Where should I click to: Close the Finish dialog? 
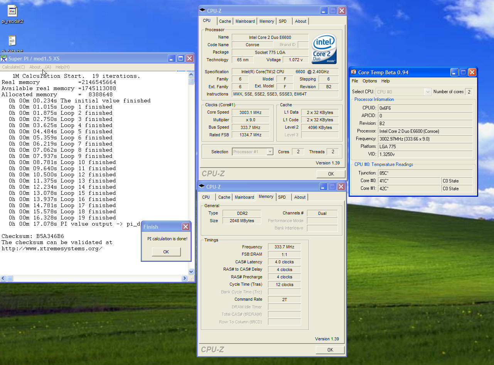[x=185, y=226]
